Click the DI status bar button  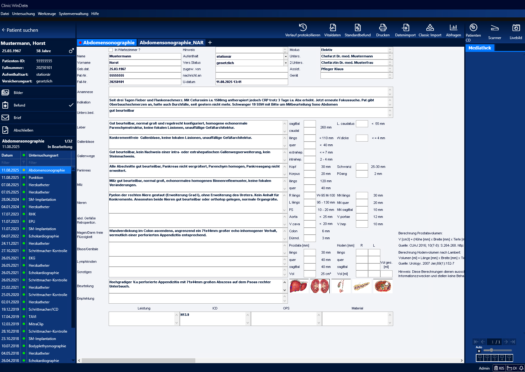point(512,368)
